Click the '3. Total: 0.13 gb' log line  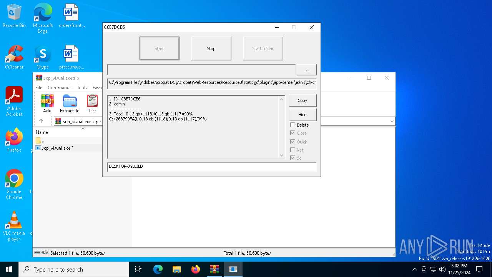tap(151, 114)
